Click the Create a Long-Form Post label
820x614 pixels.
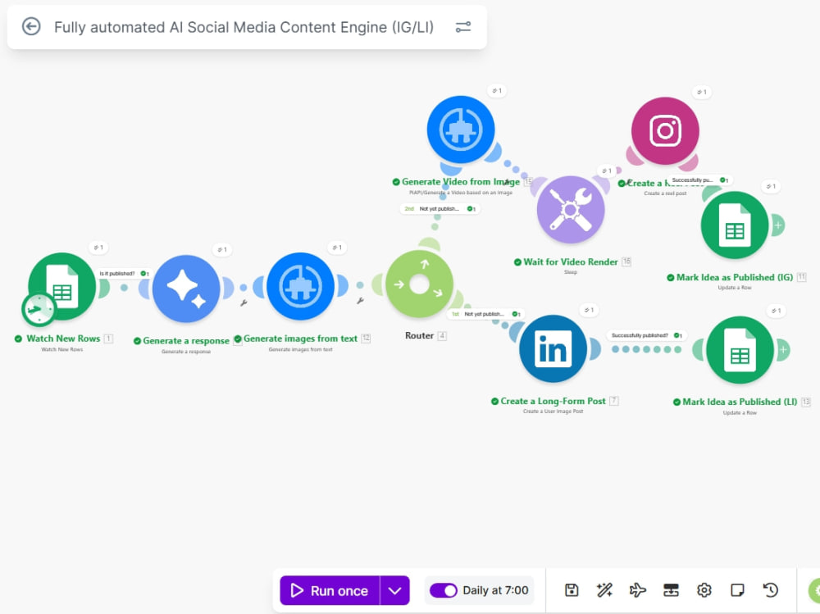tap(553, 401)
